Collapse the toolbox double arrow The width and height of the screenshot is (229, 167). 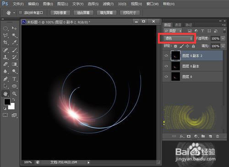(3, 19)
